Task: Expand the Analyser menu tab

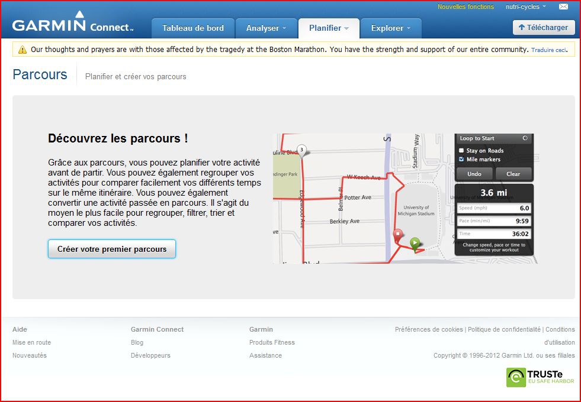Action: click(x=266, y=28)
